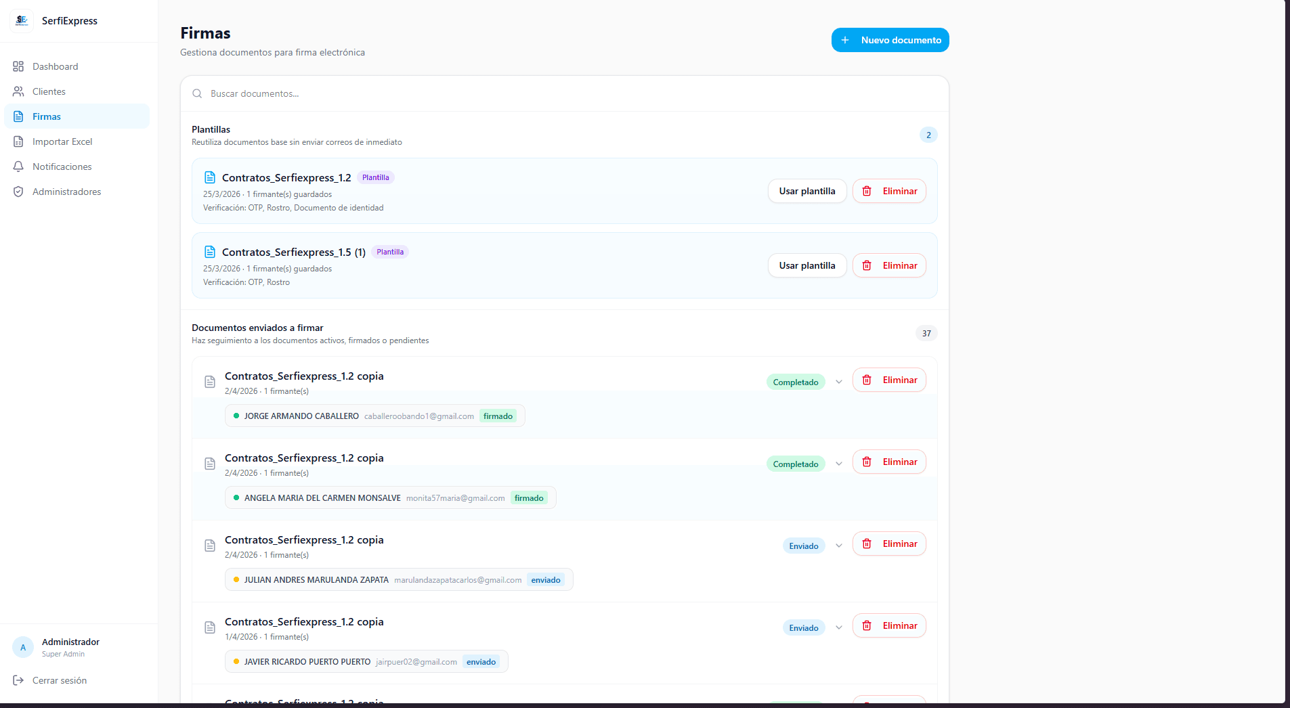Expand the Jorge Armando Caballero document chevron
The image size is (1290, 708).
[x=839, y=382]
